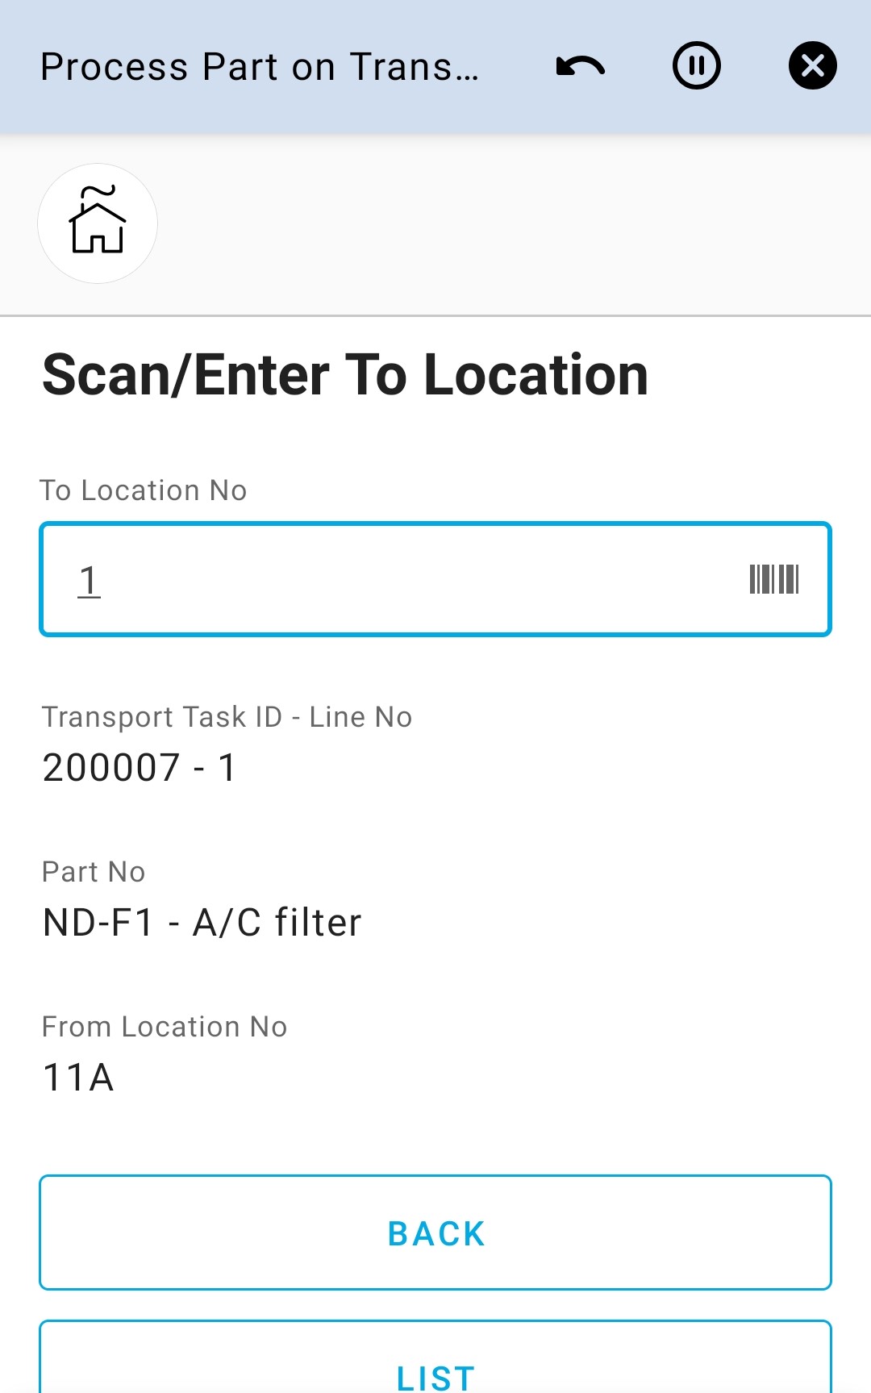Pause the process with the pause icon
The height and width of the screenshot is (1393, 871).
(696, 66)
